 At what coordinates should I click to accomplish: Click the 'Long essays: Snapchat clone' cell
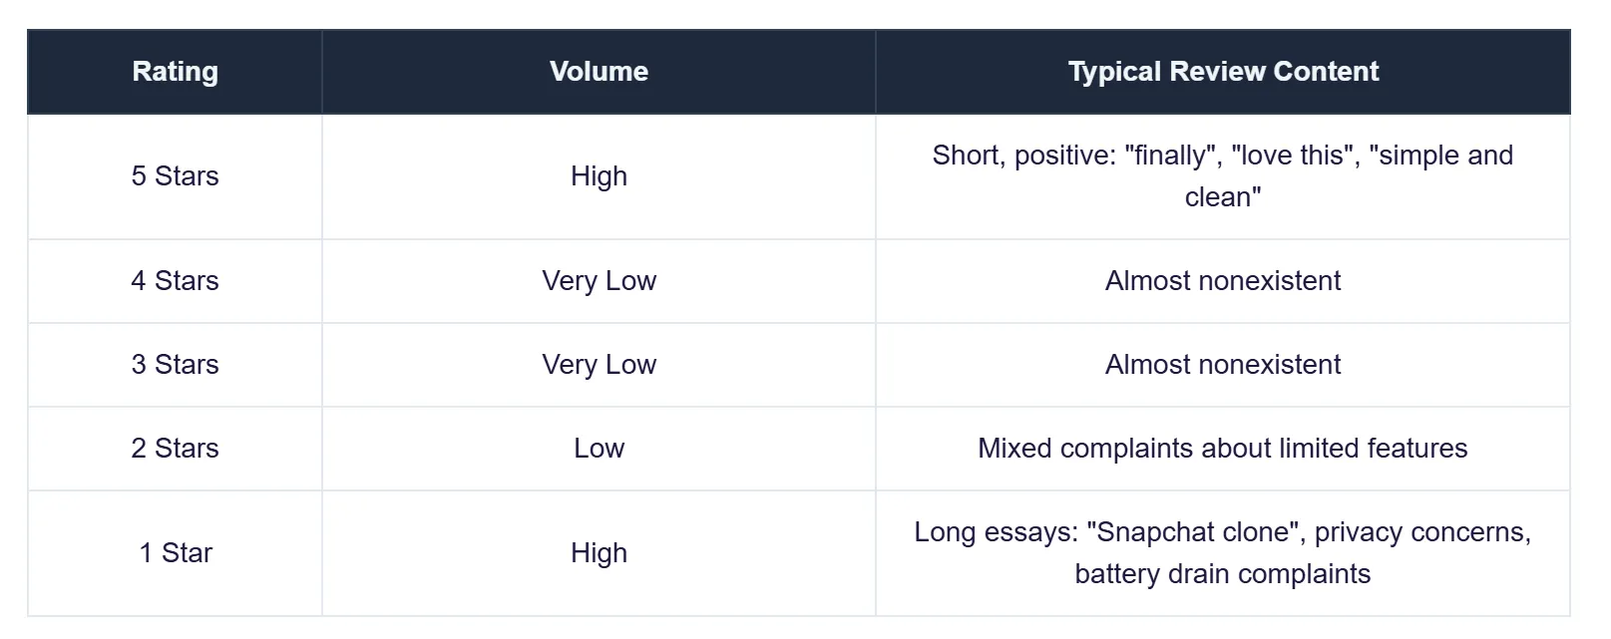1223,553
